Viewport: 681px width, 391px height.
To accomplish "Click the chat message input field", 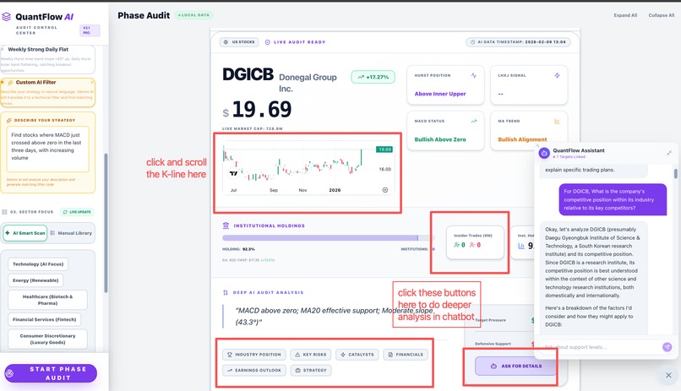I will coord(602,347).
